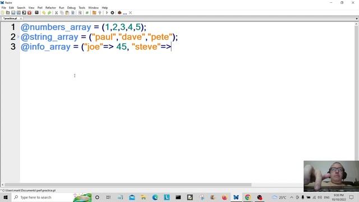The width and height of the screenshot is (359, 202).
Task: Open the Perl menu
Action: click(x=40, y=7)
